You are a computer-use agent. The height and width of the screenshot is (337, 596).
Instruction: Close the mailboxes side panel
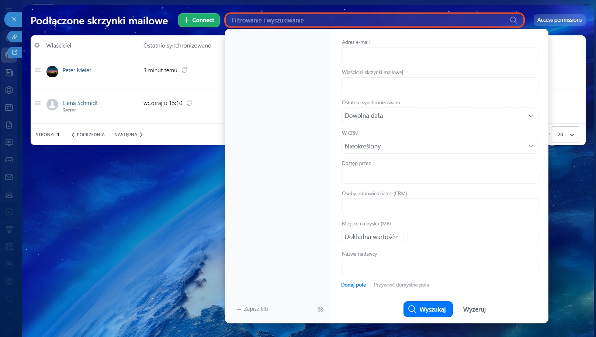[x=14, y=19]
